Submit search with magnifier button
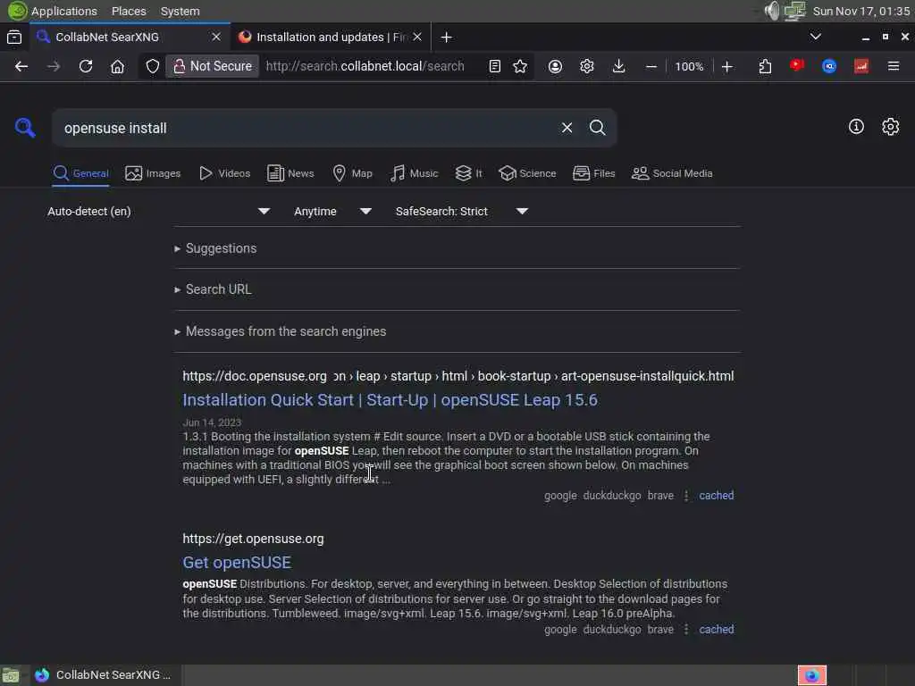 click(597, 128)
